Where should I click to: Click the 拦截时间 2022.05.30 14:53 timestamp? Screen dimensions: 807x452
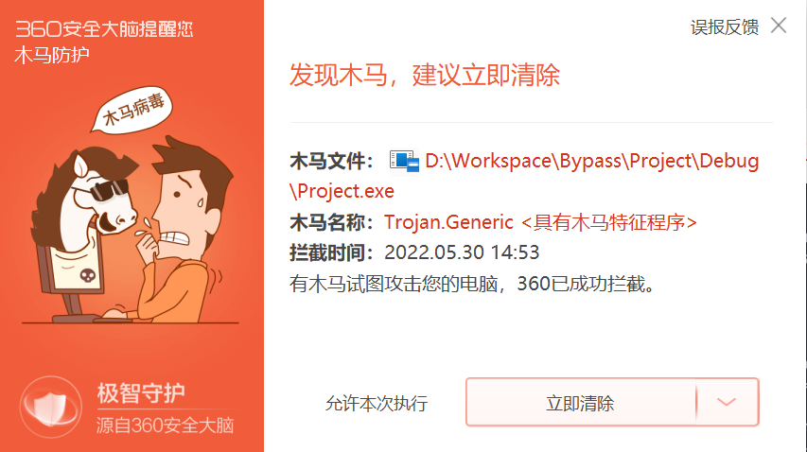point(414,252)
